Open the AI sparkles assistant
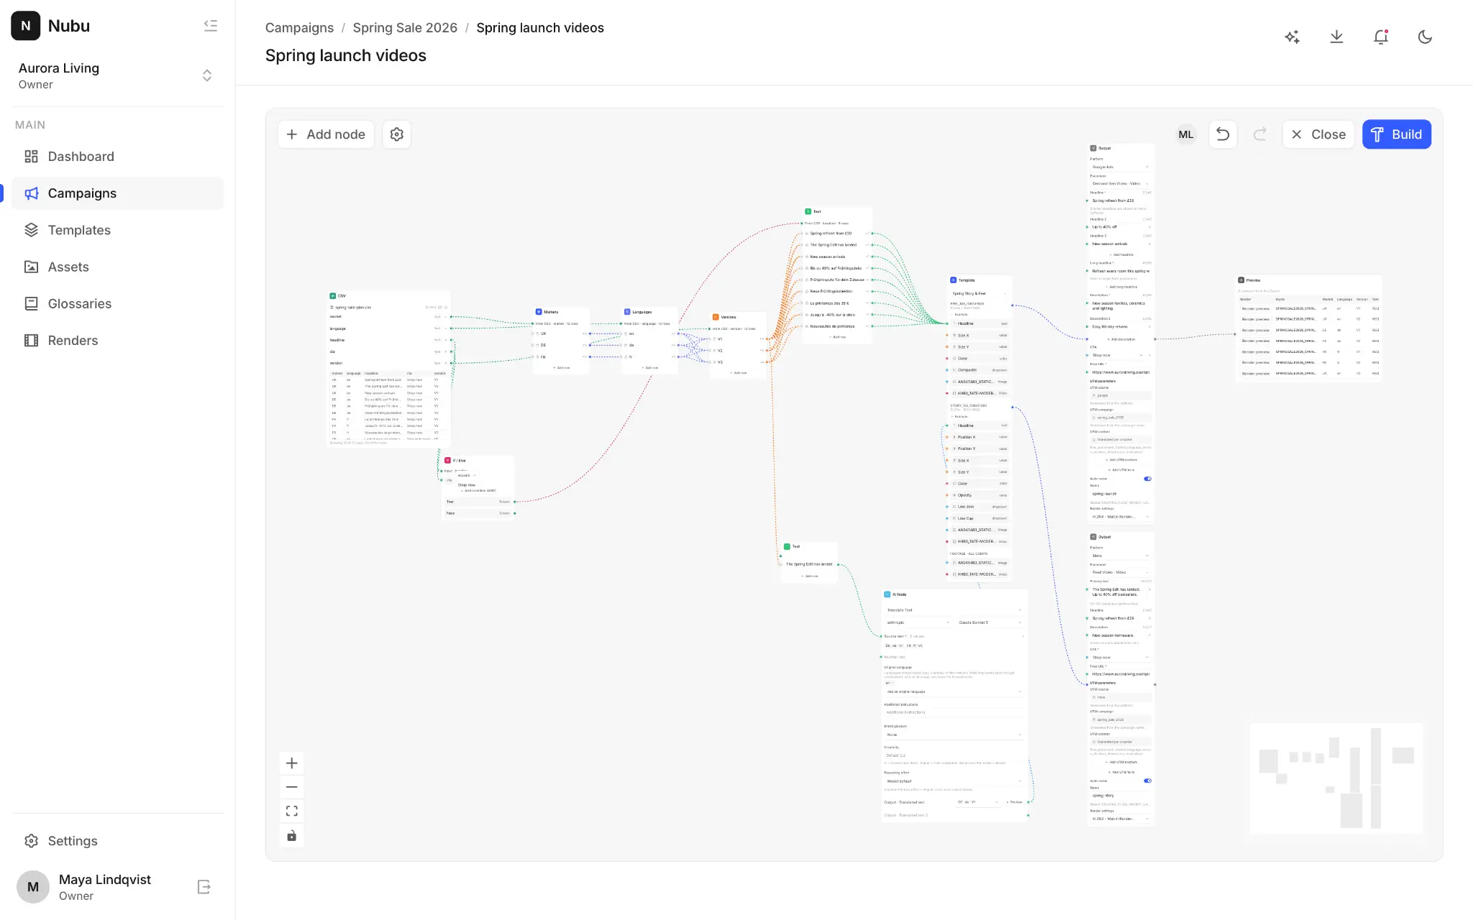Screen dimensions: 1473x920 [x=1292, y=37]
